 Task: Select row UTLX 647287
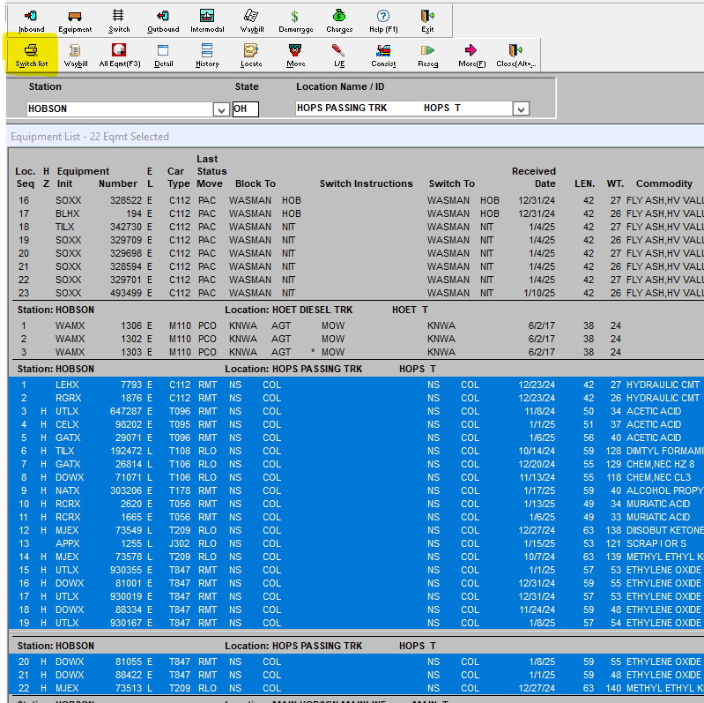[356, 411]
